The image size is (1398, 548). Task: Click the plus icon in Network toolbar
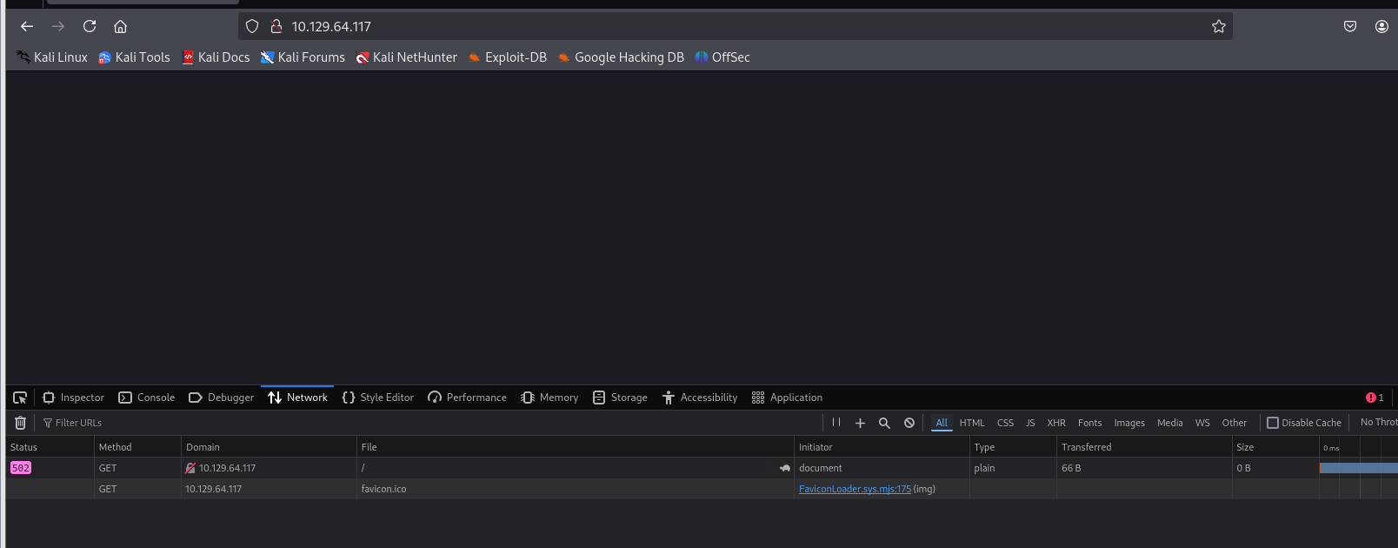860,423
